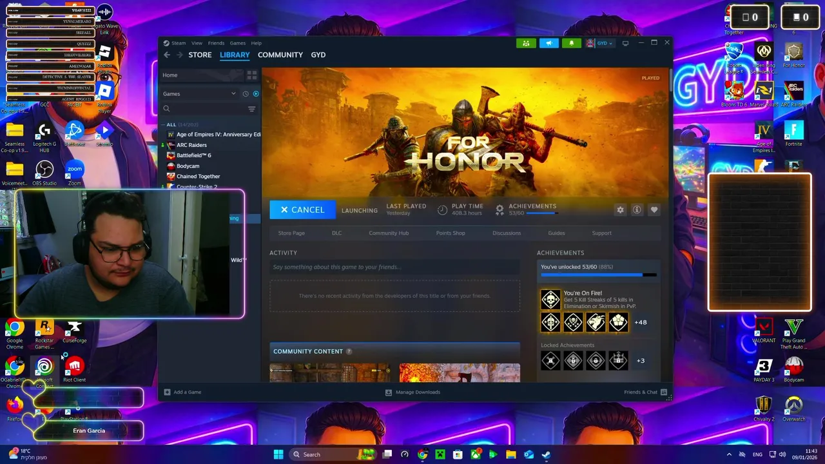Image resolution: width=825 pixels, height=464 pixels.
Task: Open the green notifications bell
Action: [x=571, y=43]
